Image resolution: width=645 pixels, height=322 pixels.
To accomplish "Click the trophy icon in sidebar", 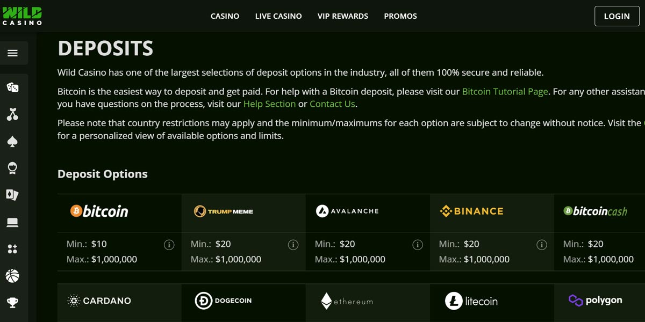I will [x=12, y=303].
